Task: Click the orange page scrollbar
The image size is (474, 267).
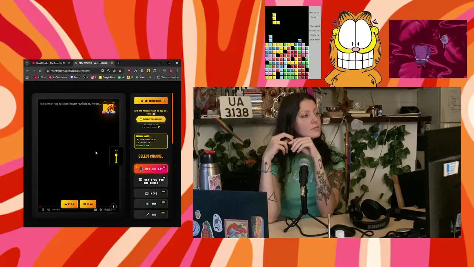Action: [173, 119]
